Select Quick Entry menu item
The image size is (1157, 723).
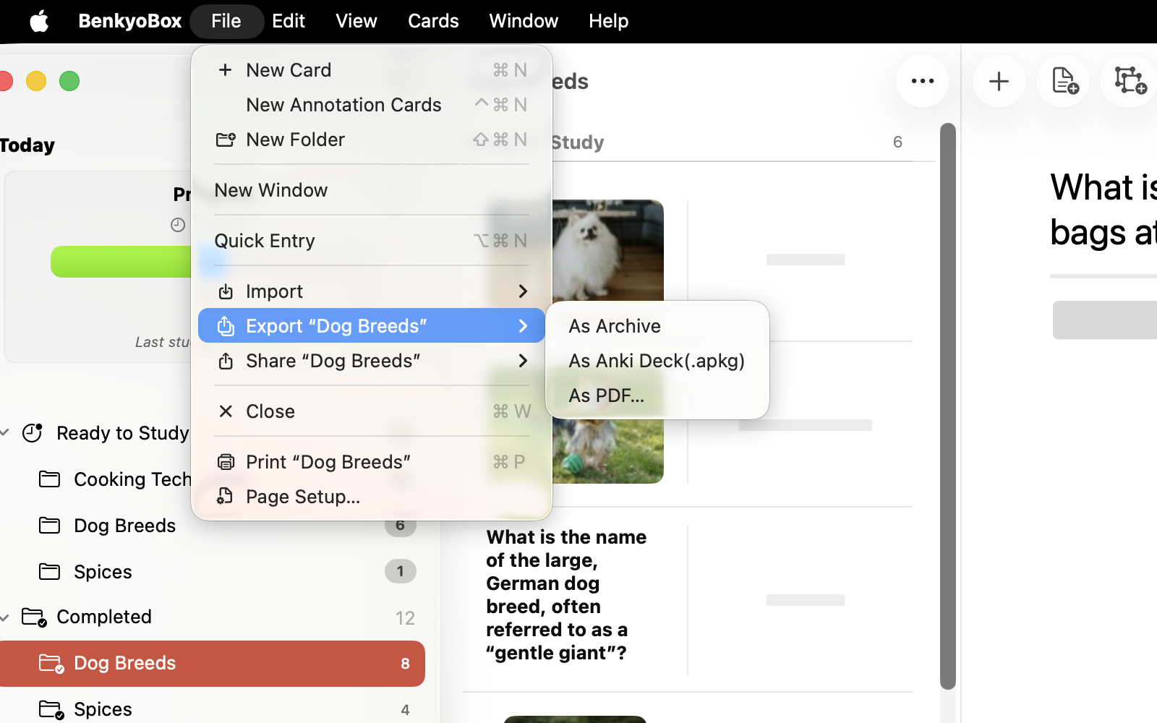pyautogui.click(x=372, y=241)
